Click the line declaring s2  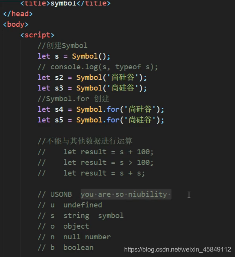click(x=92, y=78)
